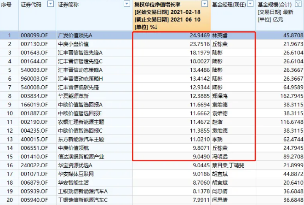Select fund code 960003.OF

[34, 79]
